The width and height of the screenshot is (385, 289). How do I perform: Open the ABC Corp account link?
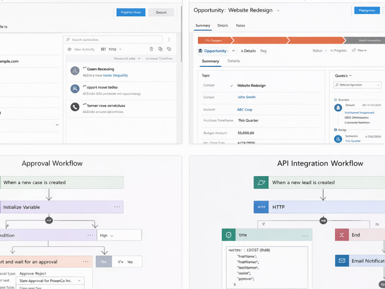pyautogui.click(x=244, y=109)
